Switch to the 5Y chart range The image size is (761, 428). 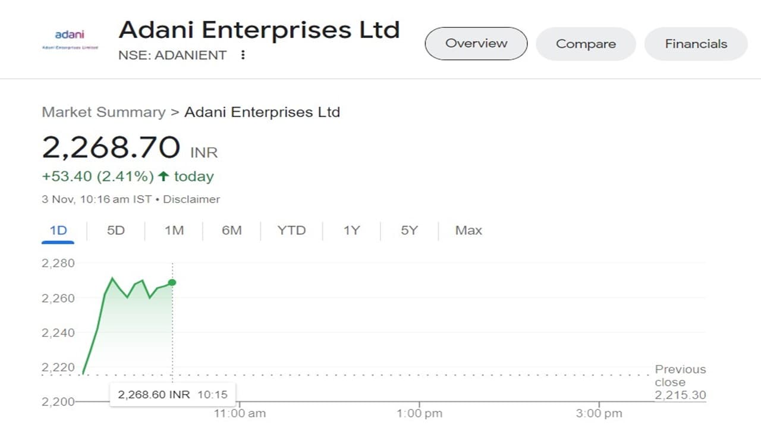(409, 231)
